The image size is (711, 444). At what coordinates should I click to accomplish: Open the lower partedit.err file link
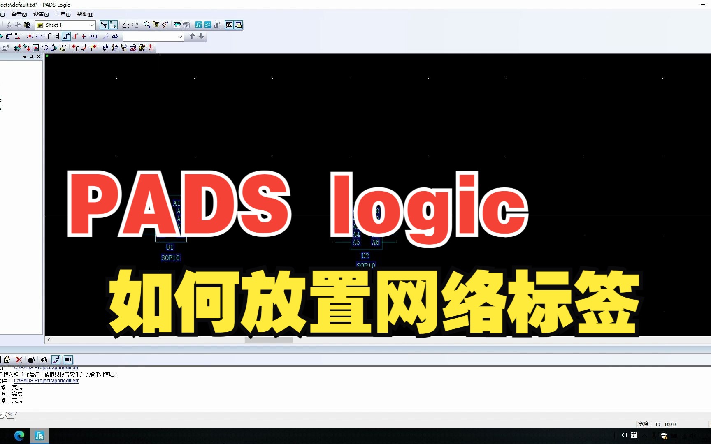46,381
